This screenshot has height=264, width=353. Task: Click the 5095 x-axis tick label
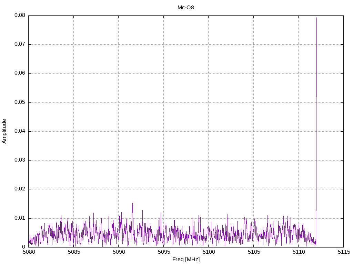(163, 253)
